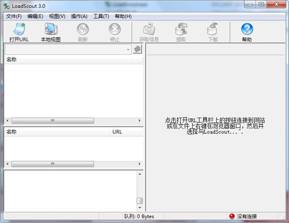Open the 操作(A) menu
The width and height of the screenshot is (289, 223).
79,16
